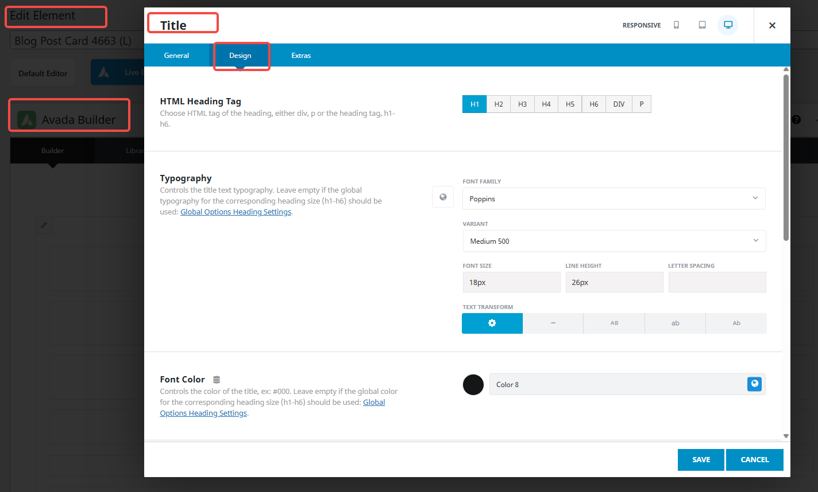Viewport: 818px width, 492px height.
Task: Set text transform to uppercase AB
Action: tap(614, 323)
